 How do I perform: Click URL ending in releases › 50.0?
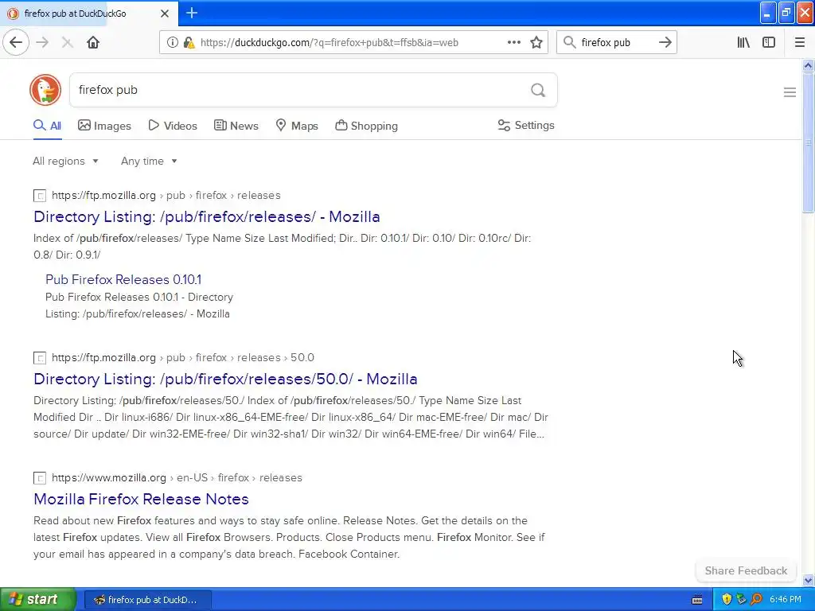coord(182,357)
